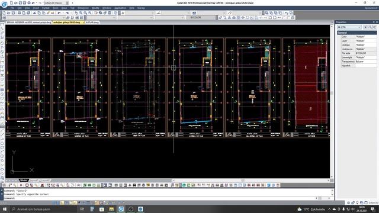379x213 pixels.
Task: Open the Dimension menu
Action: (83, 8)
